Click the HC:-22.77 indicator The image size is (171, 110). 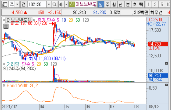point(156,24)
